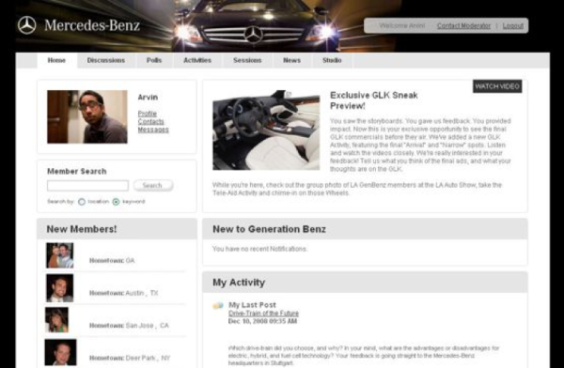Click the Hometown: Deer Park, NY text

coord(130,358)
